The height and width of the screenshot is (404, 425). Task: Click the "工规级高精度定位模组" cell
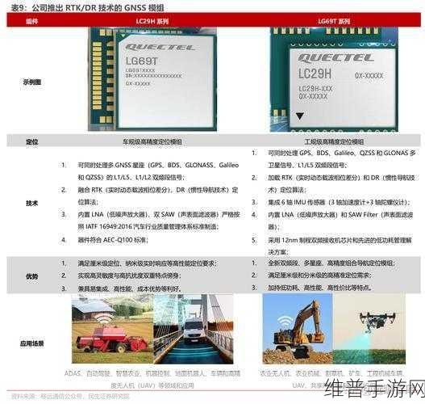(x=334, y=141)
